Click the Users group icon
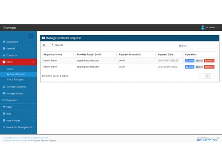 click(4, 62)
